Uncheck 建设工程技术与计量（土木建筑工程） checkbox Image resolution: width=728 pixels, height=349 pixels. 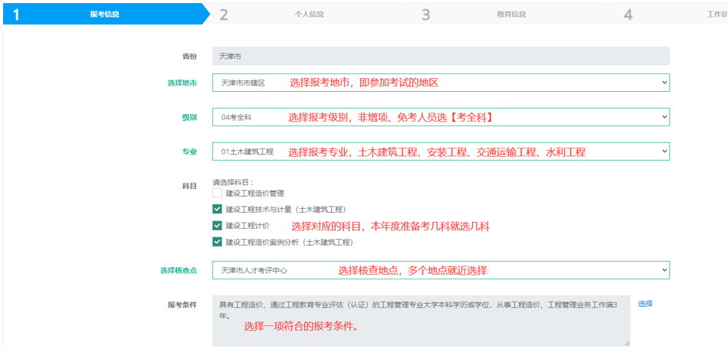click(218, 209)
